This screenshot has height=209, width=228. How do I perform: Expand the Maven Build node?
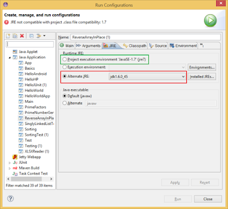pyautogui.click(x=10, y=168)
